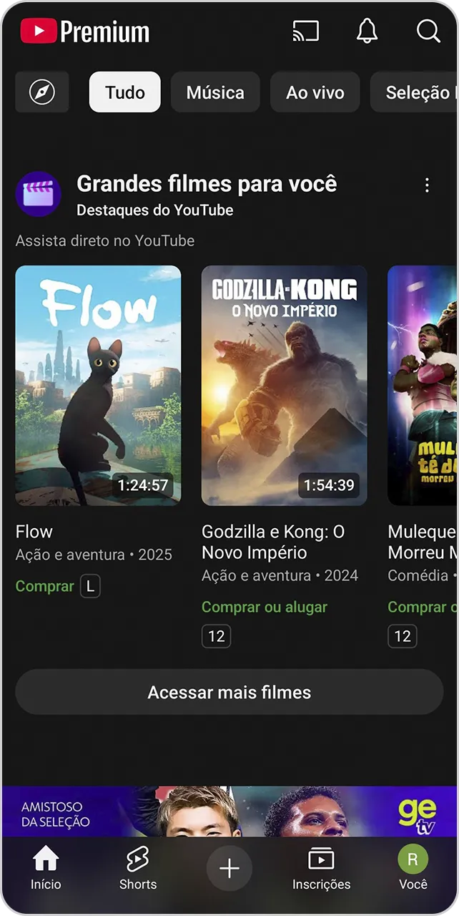Activate the Ao vivo filter chip

pyautogui.click(x=315, y=92)
